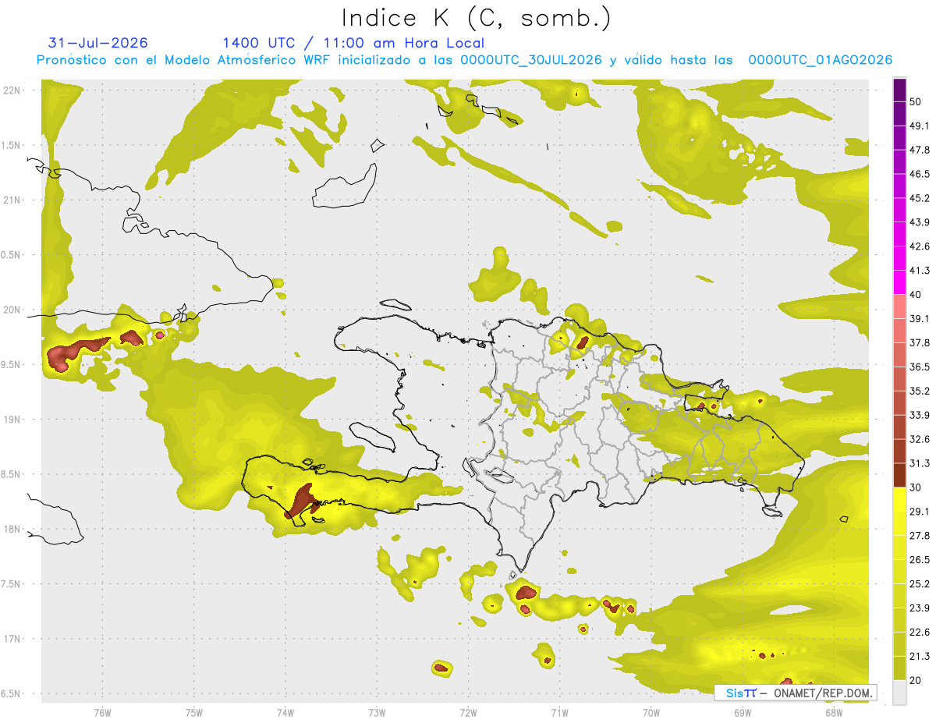The height and width of the screenshot is (723, 936).
Task: Click the '71W' longitude label
Action: click(x=559, y=712)
